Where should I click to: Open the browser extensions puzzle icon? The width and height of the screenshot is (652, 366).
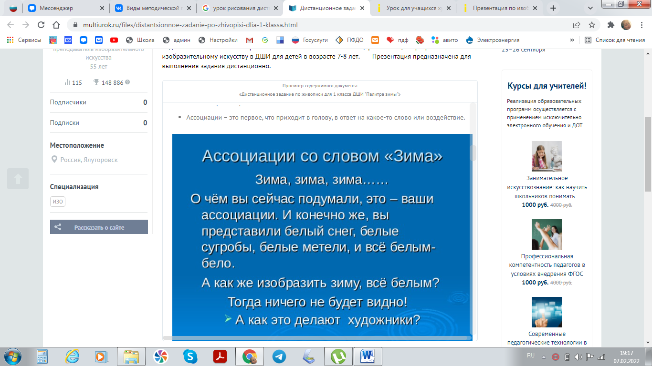611,25
